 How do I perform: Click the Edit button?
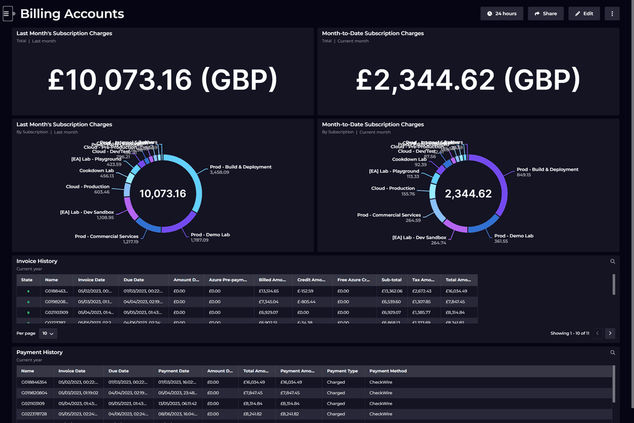pyautogui.click(x=584, y=13)
